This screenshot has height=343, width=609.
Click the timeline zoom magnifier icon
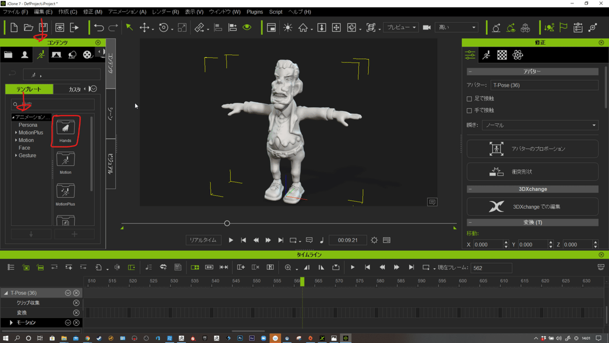(288, 267)
